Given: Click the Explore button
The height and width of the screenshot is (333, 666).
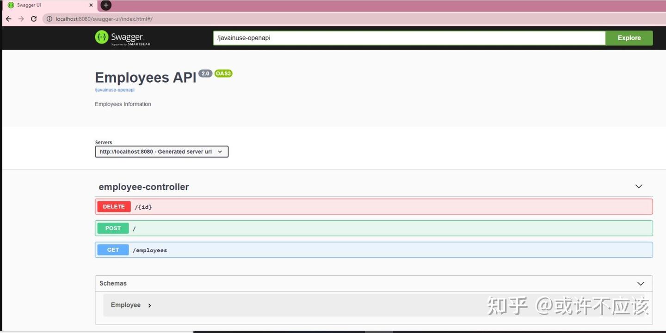Looking at the screenshot, I should point(629,37).
